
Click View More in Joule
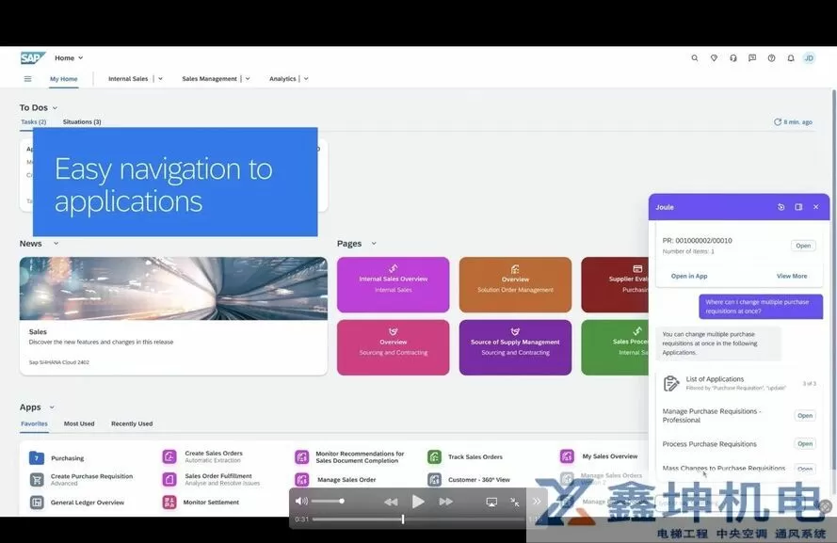[x=792, y=277]
